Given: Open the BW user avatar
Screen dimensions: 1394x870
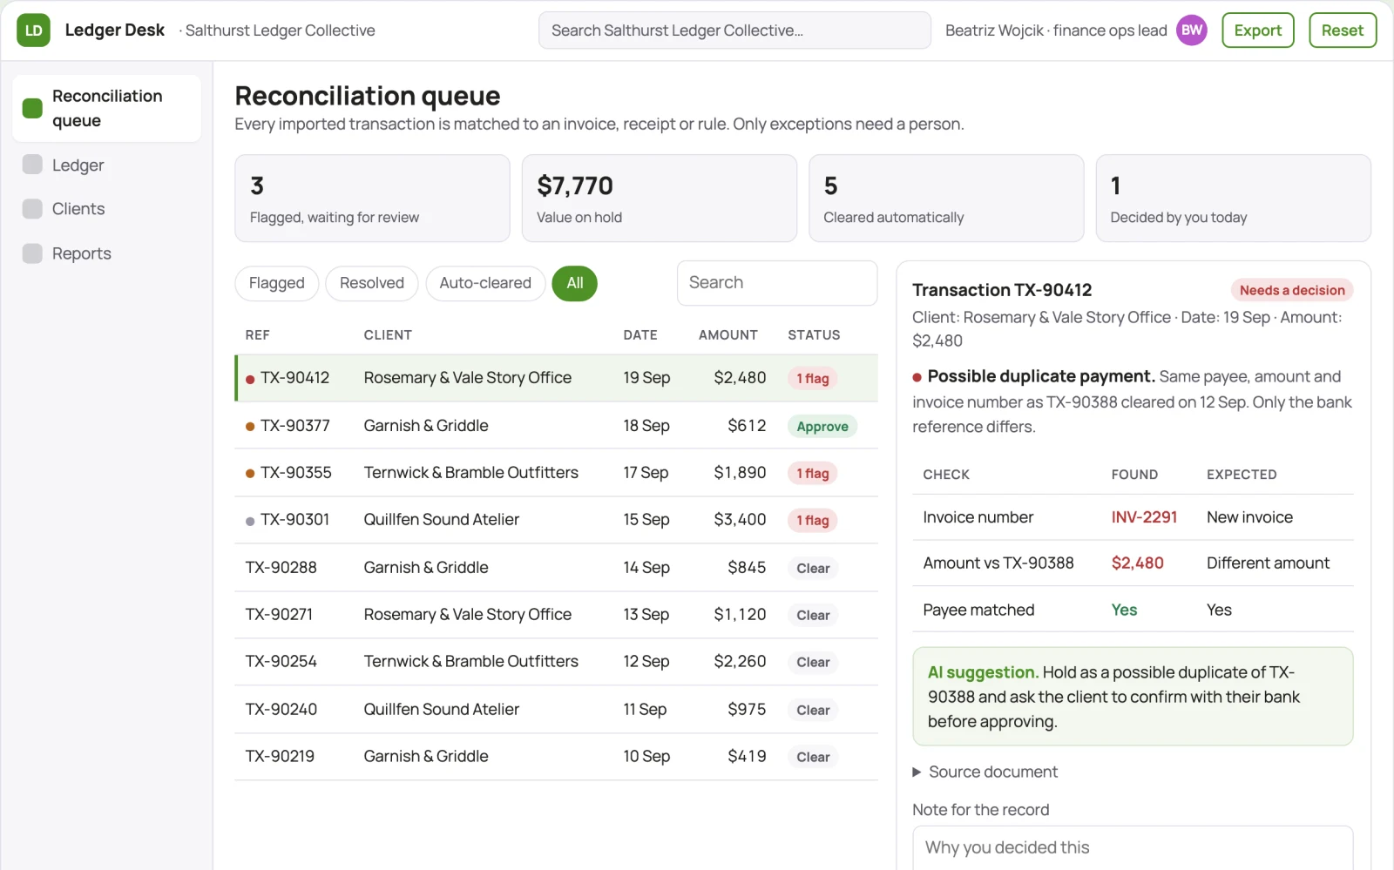Looking at the screenshot, I should coord(1191,30).
